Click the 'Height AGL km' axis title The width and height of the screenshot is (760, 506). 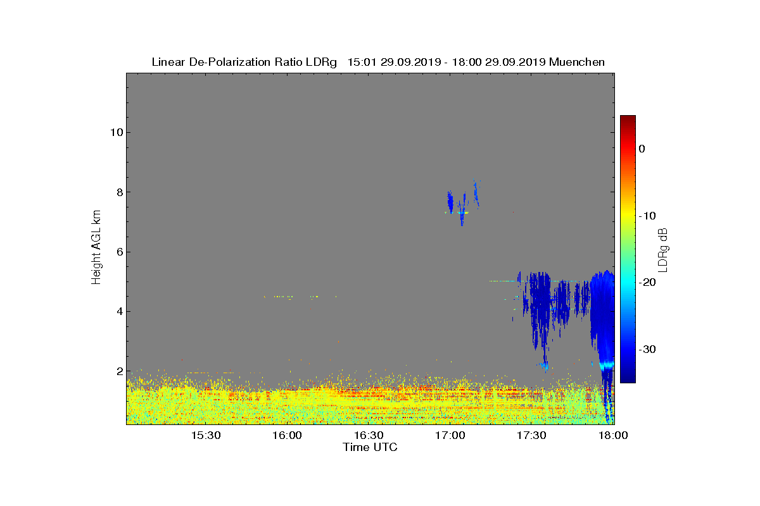click(96, 249)
